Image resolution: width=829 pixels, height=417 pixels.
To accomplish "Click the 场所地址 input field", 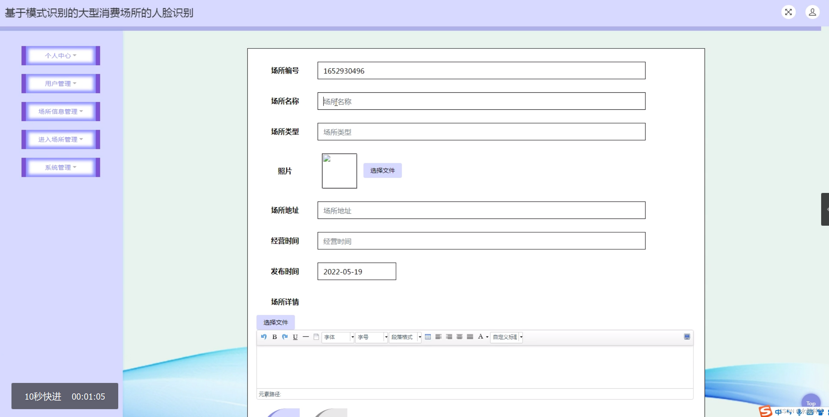I will pos(481,210).
